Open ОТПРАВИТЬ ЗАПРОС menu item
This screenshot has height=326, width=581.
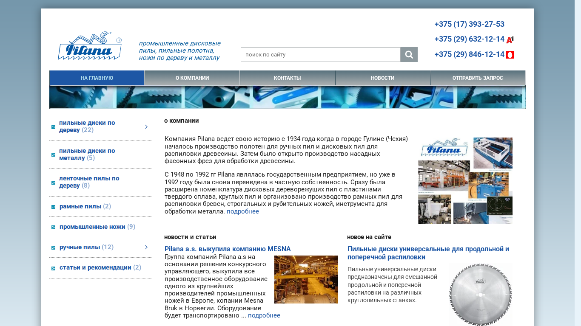(x=478, y=78)
